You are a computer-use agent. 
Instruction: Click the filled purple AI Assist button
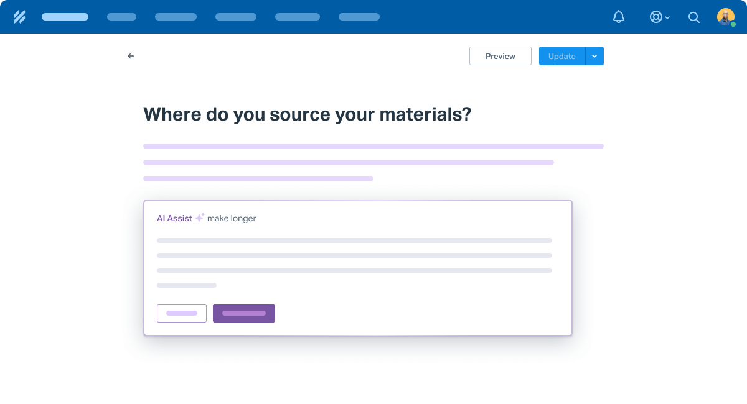click(243, 313)
